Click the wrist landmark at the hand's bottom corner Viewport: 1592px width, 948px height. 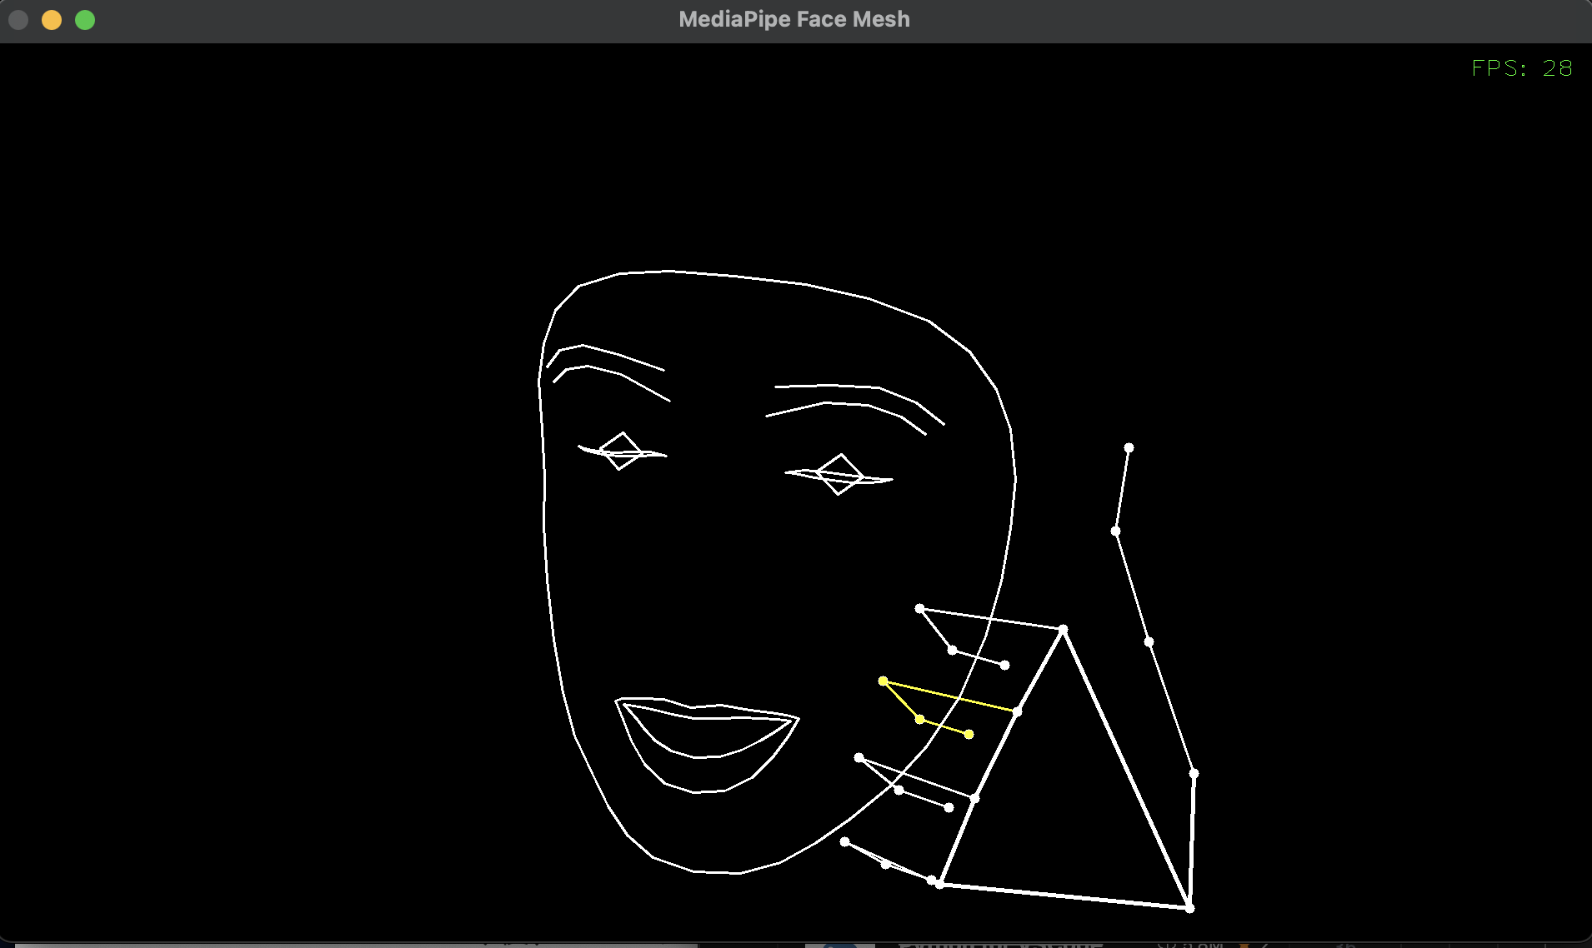(x=1189, y=908)
